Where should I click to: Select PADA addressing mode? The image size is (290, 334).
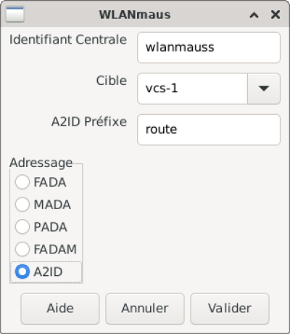pyautogui.click(x=41, y=227)
